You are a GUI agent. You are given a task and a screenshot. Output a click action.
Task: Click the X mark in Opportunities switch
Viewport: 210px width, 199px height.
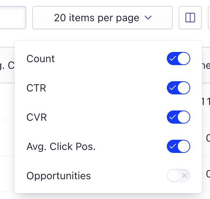(x=184, y=176)
